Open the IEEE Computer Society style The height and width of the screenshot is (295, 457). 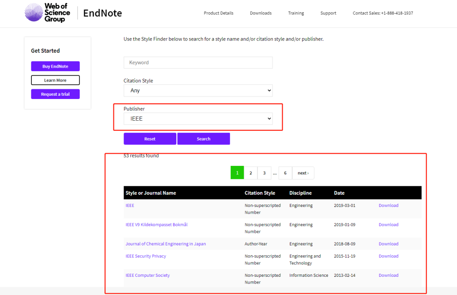(x=148, y=276)
